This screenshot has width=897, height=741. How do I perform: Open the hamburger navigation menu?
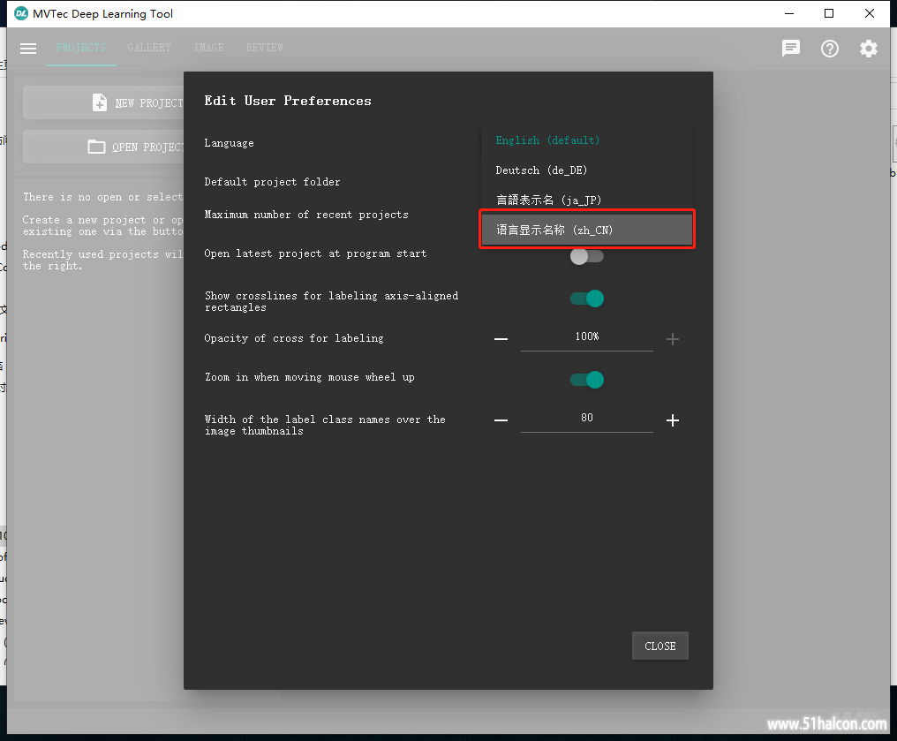point(28,48)
